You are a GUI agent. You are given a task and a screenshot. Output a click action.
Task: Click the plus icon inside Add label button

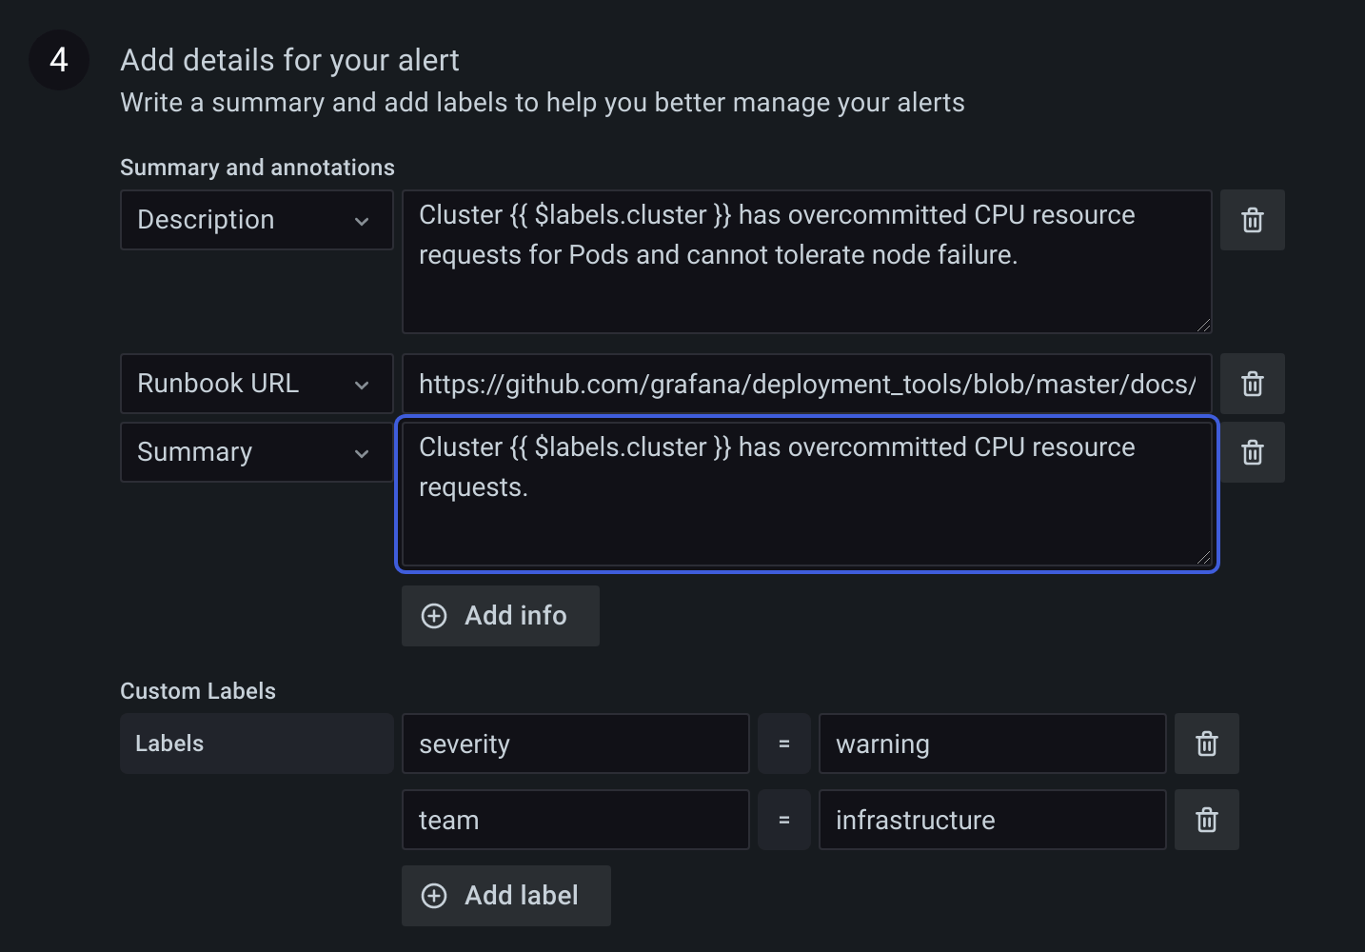click(435, 895)
